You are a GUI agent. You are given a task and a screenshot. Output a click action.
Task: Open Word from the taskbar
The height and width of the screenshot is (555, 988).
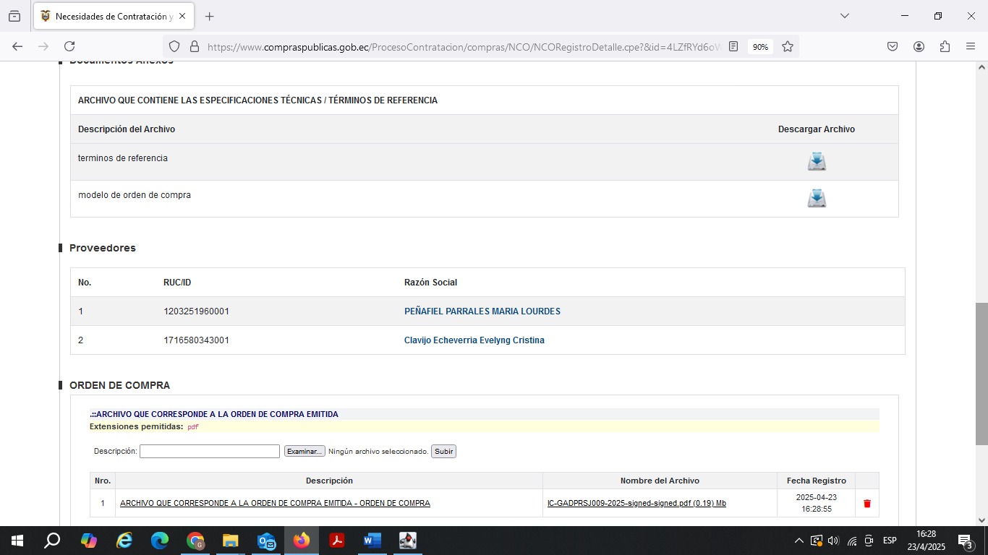(x=372, y=541)
